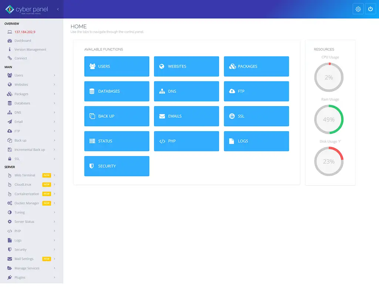Click the LOGS function tile

pos(256,141)
